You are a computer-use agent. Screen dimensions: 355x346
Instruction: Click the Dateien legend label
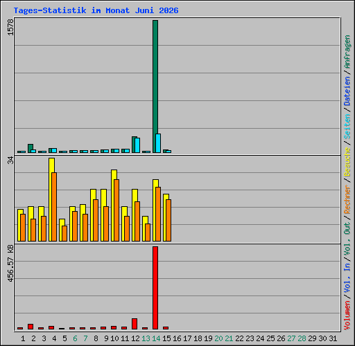coord(347,91)
